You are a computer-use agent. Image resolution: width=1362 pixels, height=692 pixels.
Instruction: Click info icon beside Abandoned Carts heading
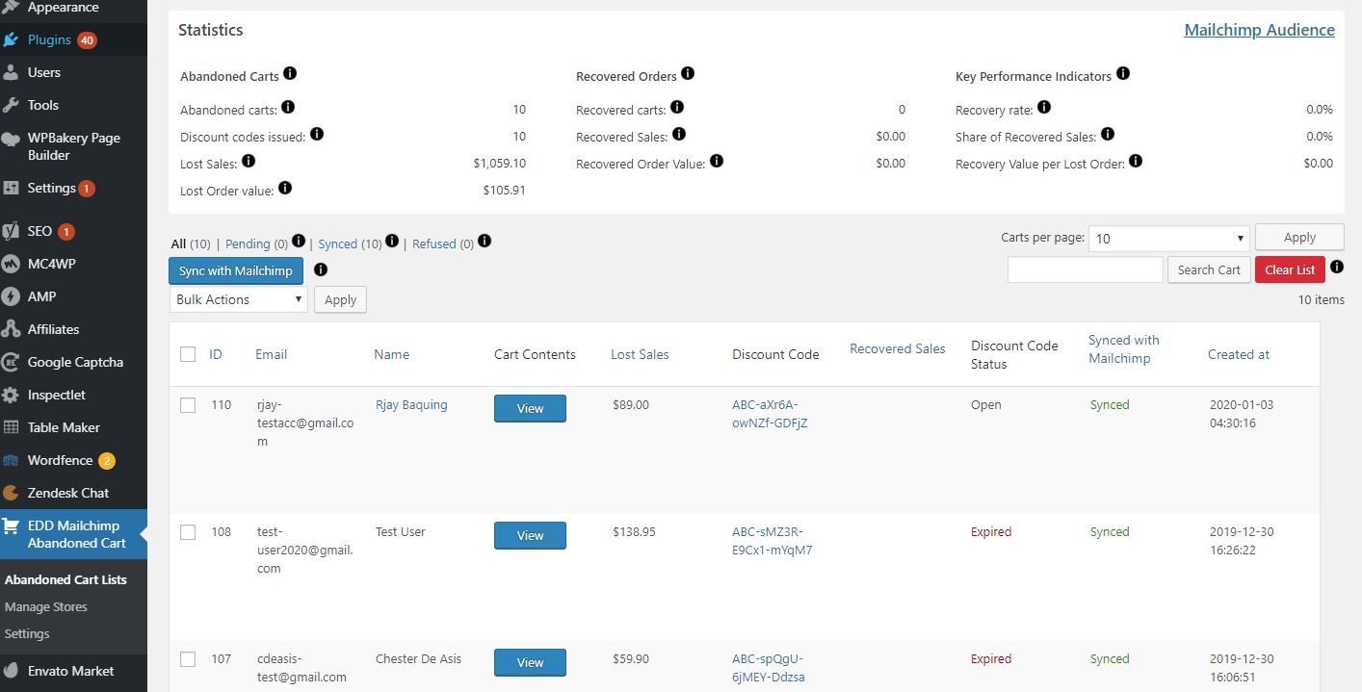pos(290,74)
